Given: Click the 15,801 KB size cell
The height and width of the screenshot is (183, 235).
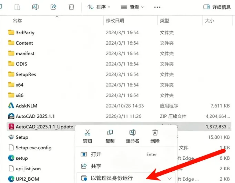Looking at the screenshot, I should pyautogui.click(x=219, y=137).
